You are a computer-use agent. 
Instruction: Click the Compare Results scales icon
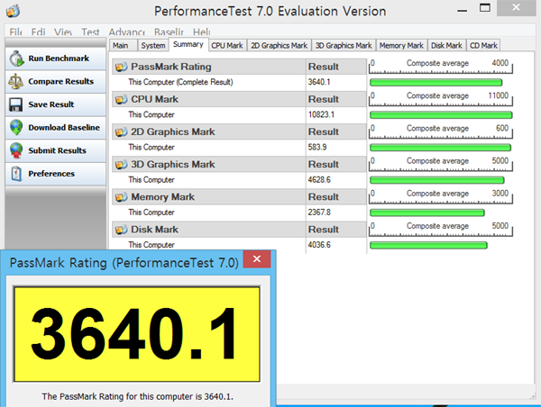[15, 82]
